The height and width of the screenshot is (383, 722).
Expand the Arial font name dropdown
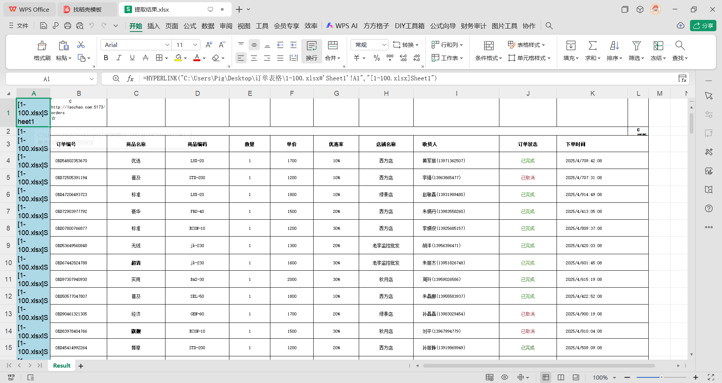(x=167, y=45)
